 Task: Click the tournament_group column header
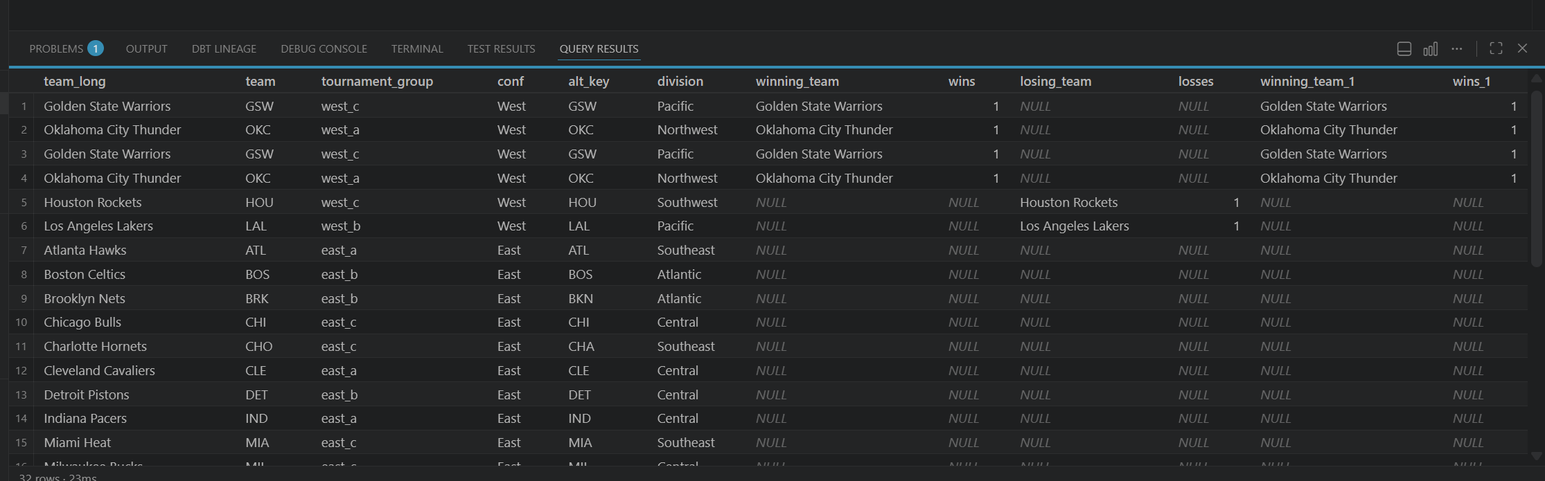point(377,82)
